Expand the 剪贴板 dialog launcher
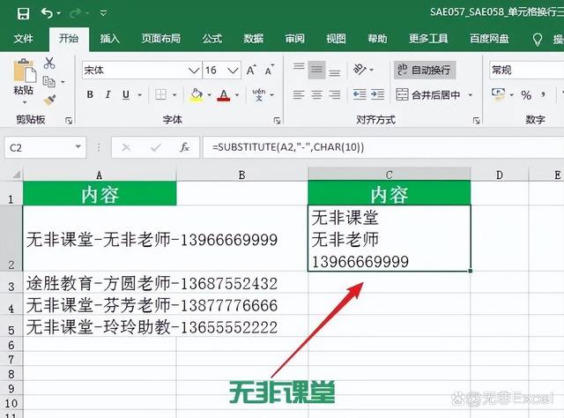This screenshot has width=564, height=418. 69,121
